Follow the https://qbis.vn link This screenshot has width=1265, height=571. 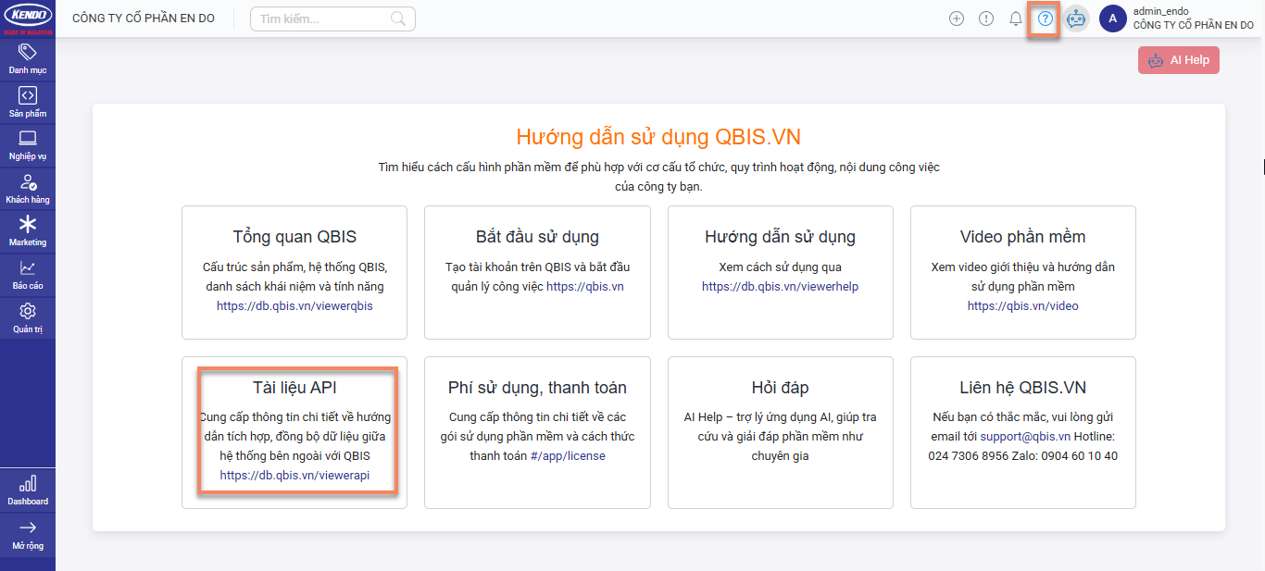pyautogui.click(x=585, y=287)
